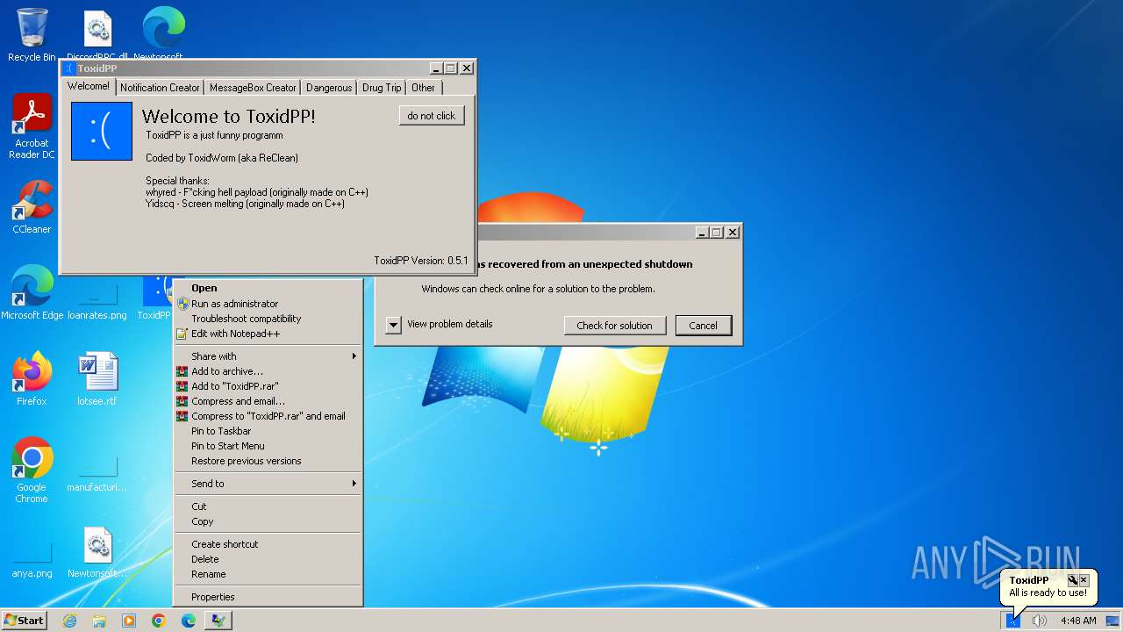Expand the Share with submenu
1123x632 pixels.
[268, 356]
